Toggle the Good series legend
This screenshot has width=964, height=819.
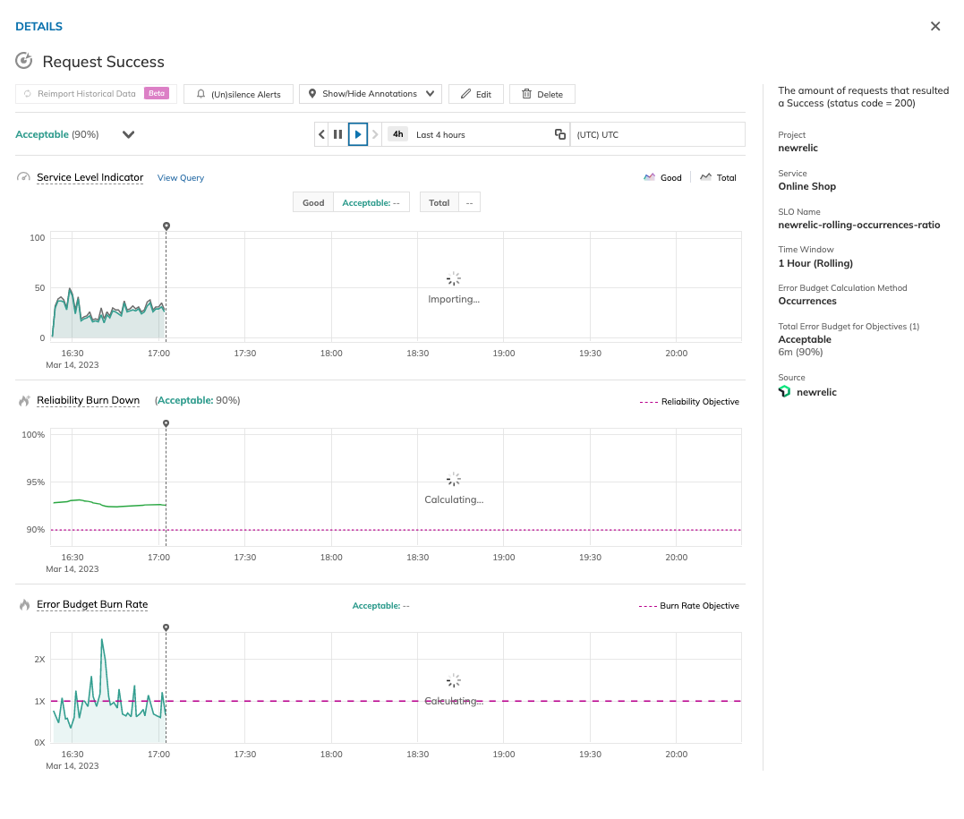click(x=662, y=178)
